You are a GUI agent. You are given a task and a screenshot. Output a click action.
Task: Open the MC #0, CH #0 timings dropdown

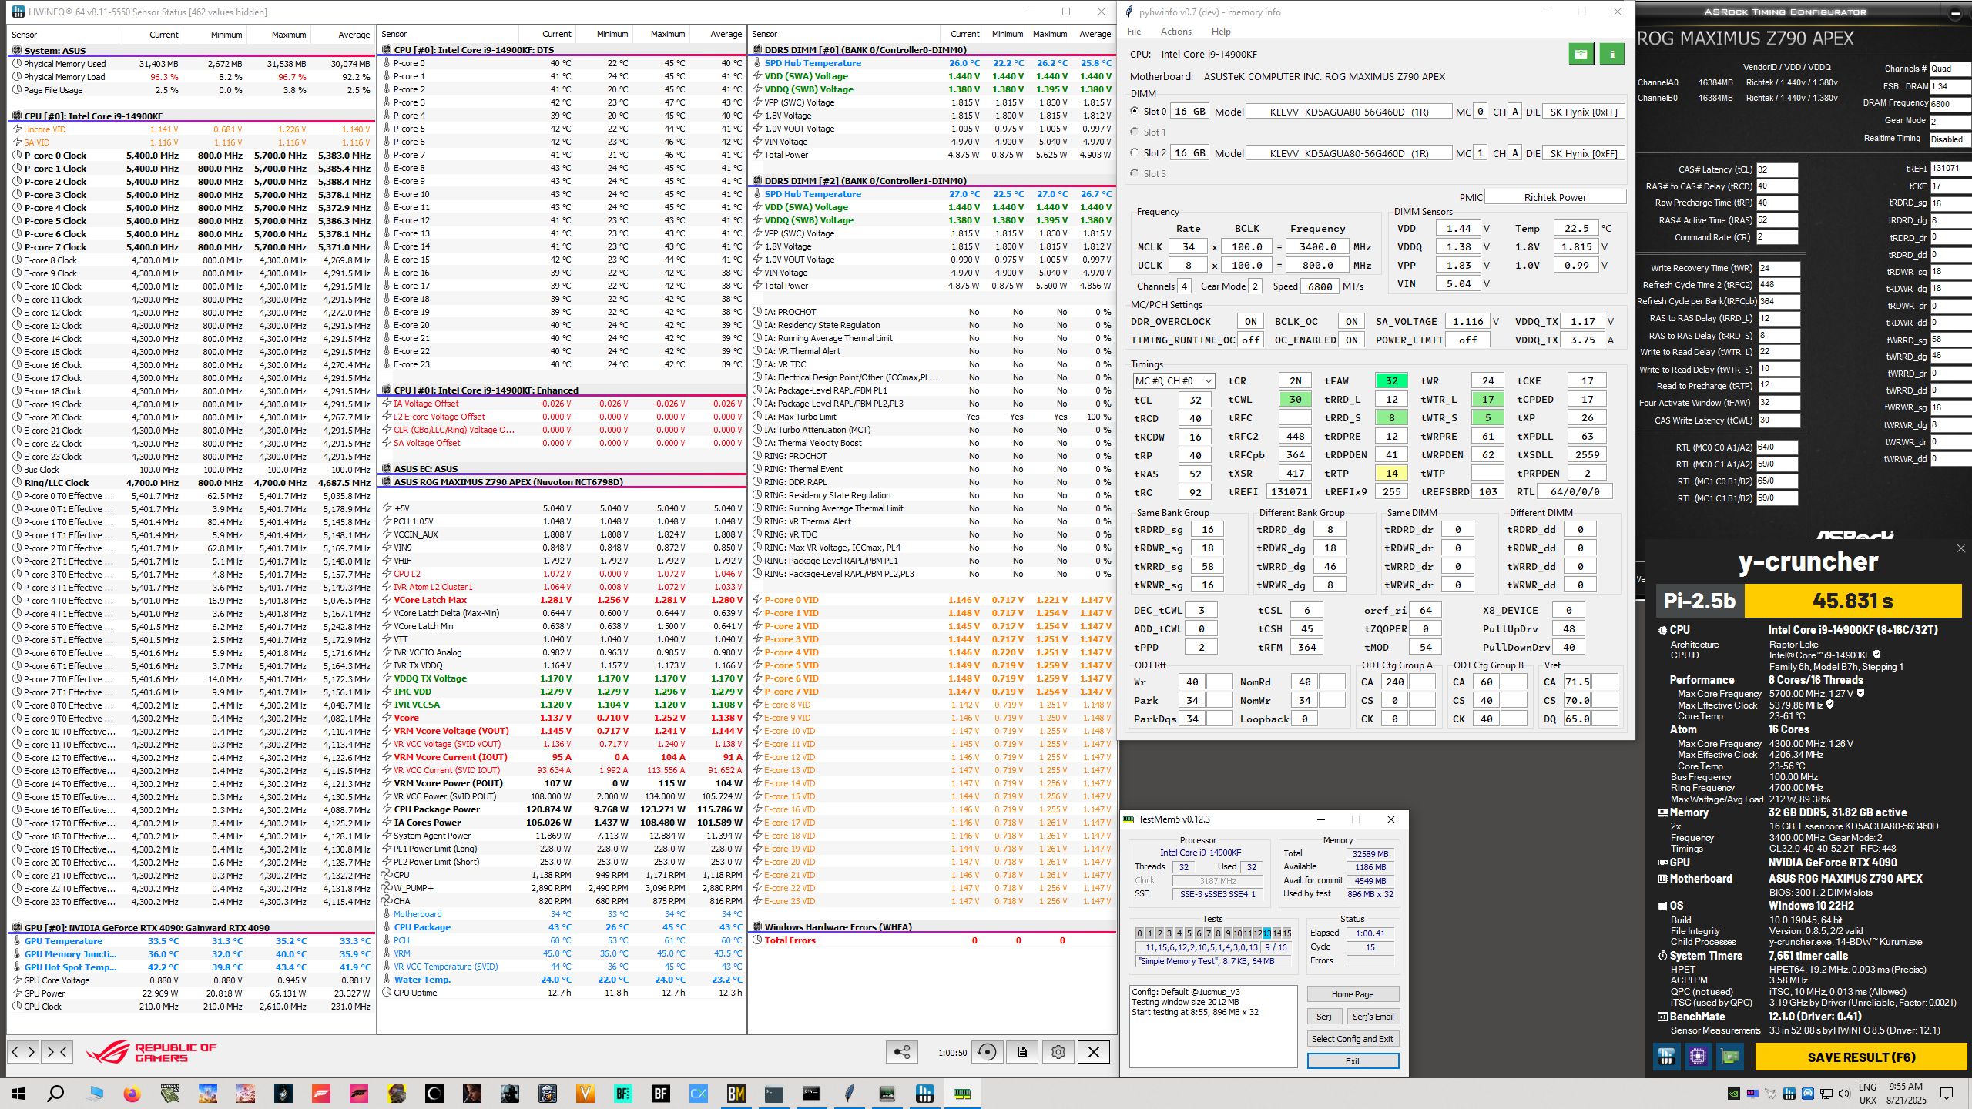pos(1174,381)
